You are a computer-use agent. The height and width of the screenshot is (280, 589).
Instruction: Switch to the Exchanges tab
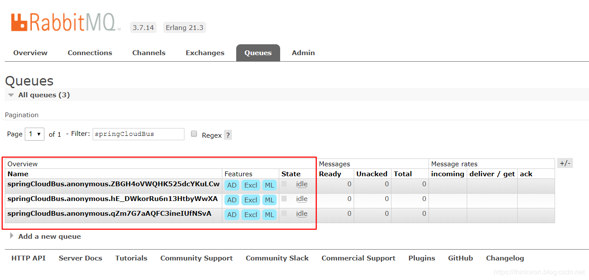tap(205, 53)
